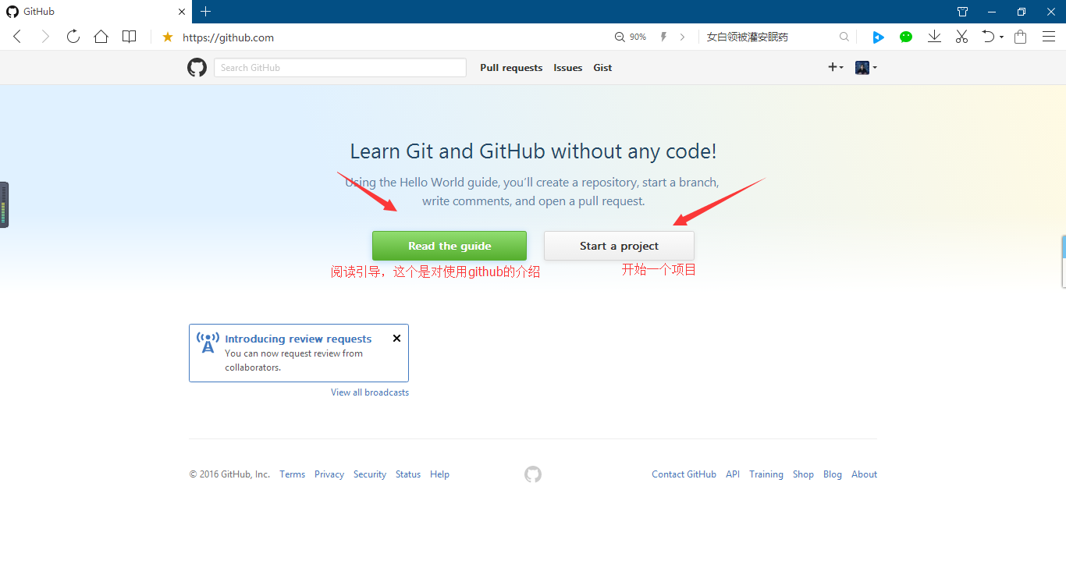Image resolution: width=1066 pixels, height=568 pixels.
Task: Open the View all broadcasts link
Action: [x=370, y=392]
